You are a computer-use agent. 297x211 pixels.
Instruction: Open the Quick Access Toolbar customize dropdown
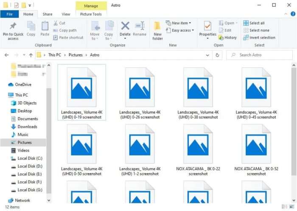point(30,6)
